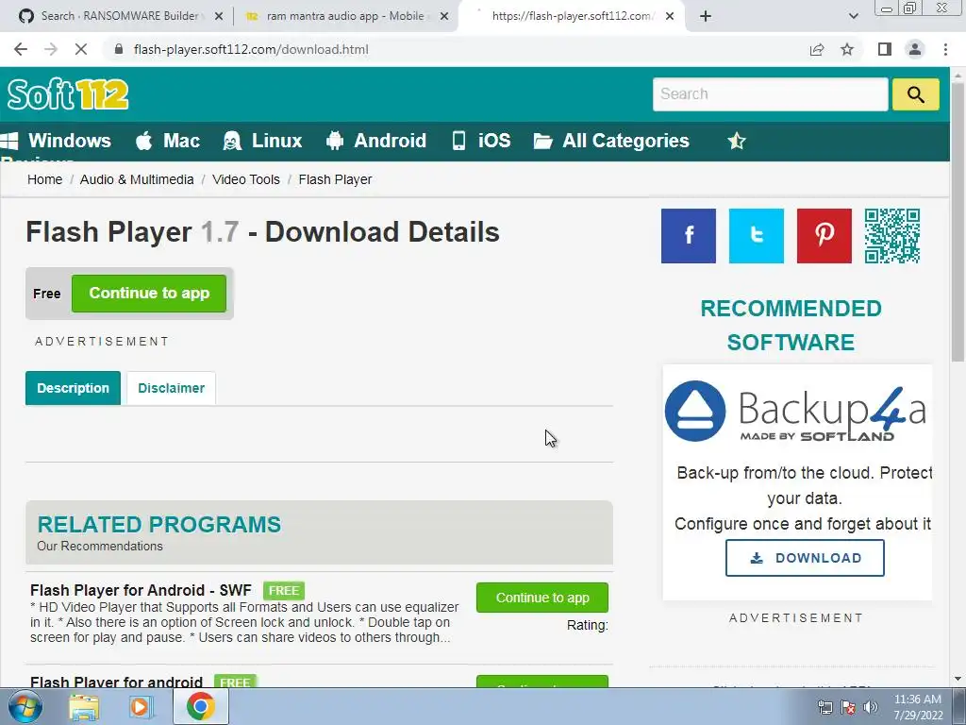Bookmark this page with star icon
This screenshot has height=725, width=966.
click(x=847, y=49)
